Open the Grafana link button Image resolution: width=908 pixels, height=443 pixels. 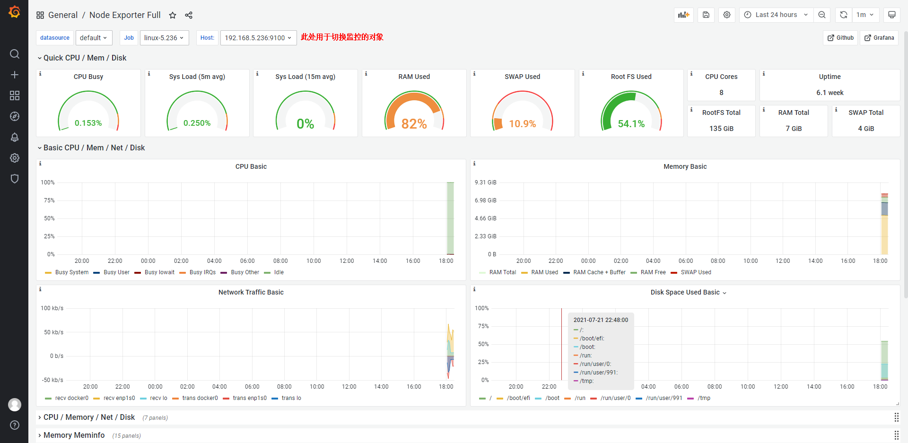[x=879, y=38]
